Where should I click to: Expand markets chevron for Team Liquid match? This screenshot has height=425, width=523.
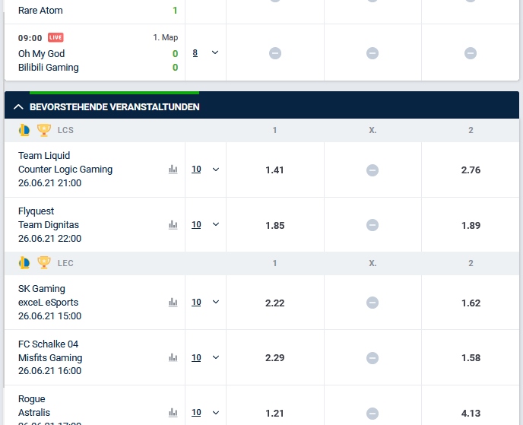click(x=216, y=170)
